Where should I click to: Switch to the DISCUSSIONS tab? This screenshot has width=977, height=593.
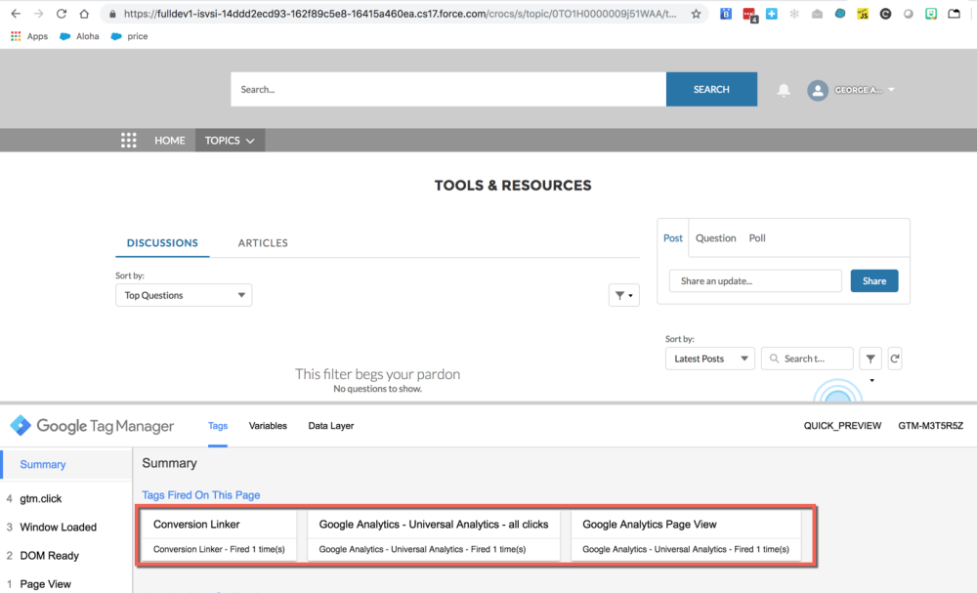(162, 243)
